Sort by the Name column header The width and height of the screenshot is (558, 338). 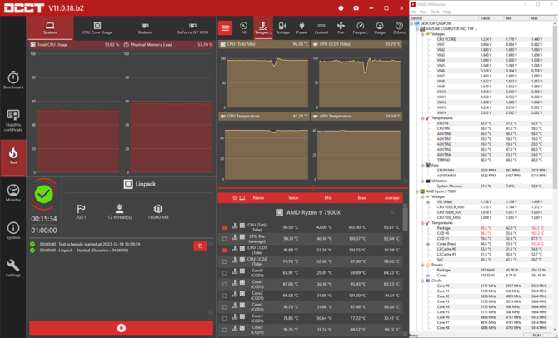click(x=258, y=198)
